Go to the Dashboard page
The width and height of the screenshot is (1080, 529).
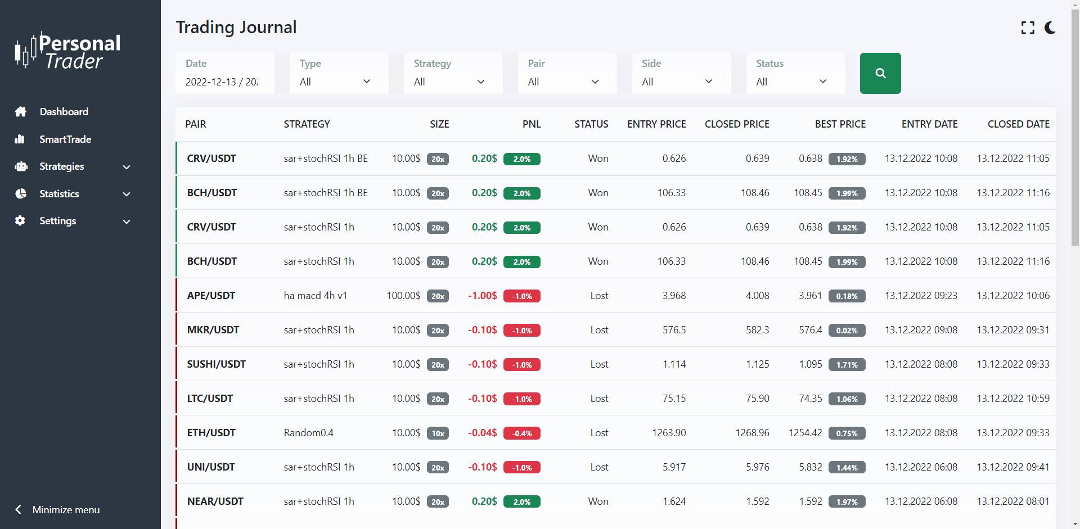64,112
